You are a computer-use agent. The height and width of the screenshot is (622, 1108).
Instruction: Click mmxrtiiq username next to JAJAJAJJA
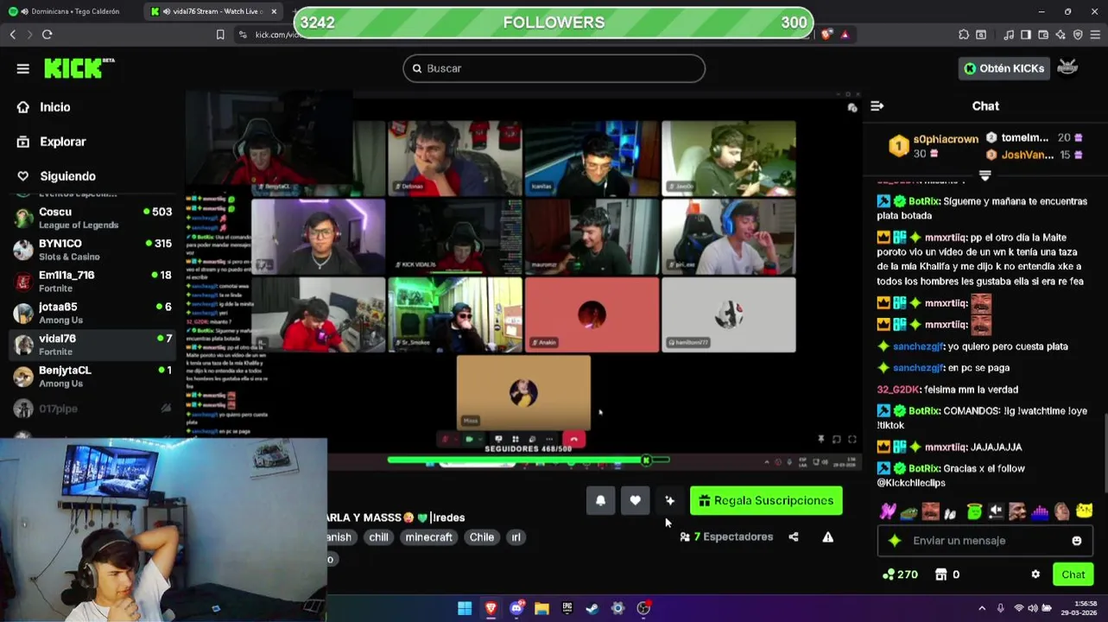946,447
